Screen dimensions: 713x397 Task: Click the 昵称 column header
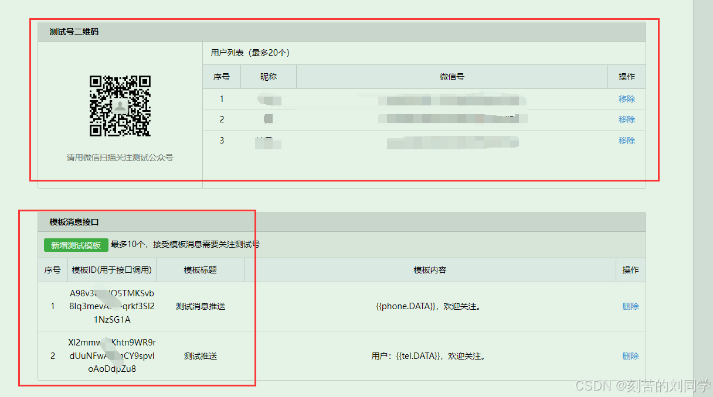pos(269,77)
